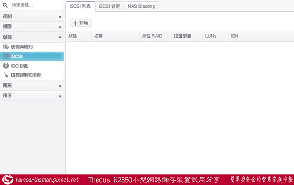294x185 pixels.
Task: Click the 狀態 column header
Action: click(79, 36)
